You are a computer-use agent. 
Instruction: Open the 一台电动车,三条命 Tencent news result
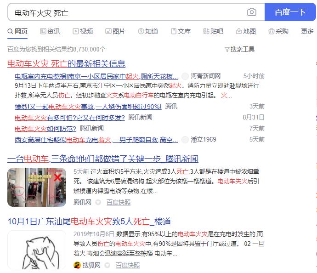tap(103, 159)
